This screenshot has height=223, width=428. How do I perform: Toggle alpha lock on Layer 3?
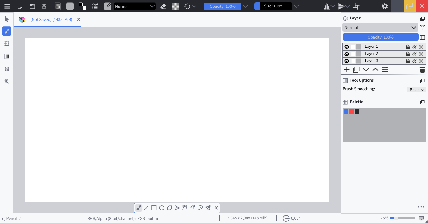tap(414, 61)
